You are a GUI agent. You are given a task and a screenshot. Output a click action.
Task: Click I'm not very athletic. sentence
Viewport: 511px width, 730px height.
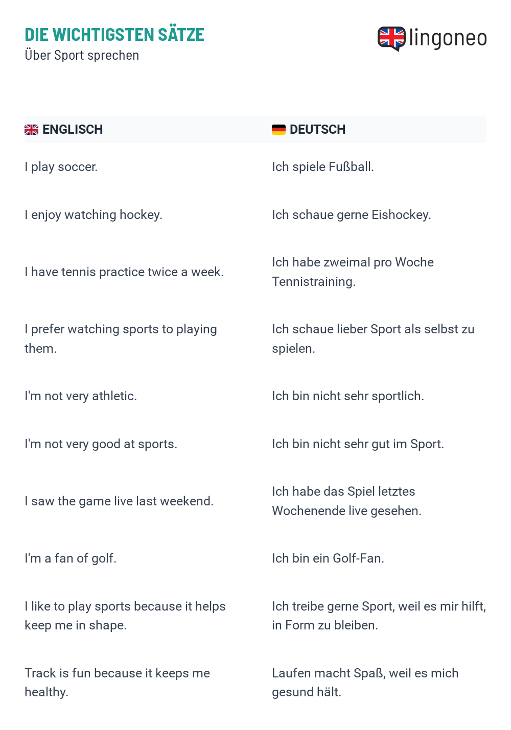(x=81, y=396)
